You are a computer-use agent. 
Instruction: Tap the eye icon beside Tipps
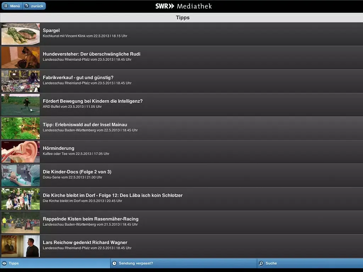[4, 263]
